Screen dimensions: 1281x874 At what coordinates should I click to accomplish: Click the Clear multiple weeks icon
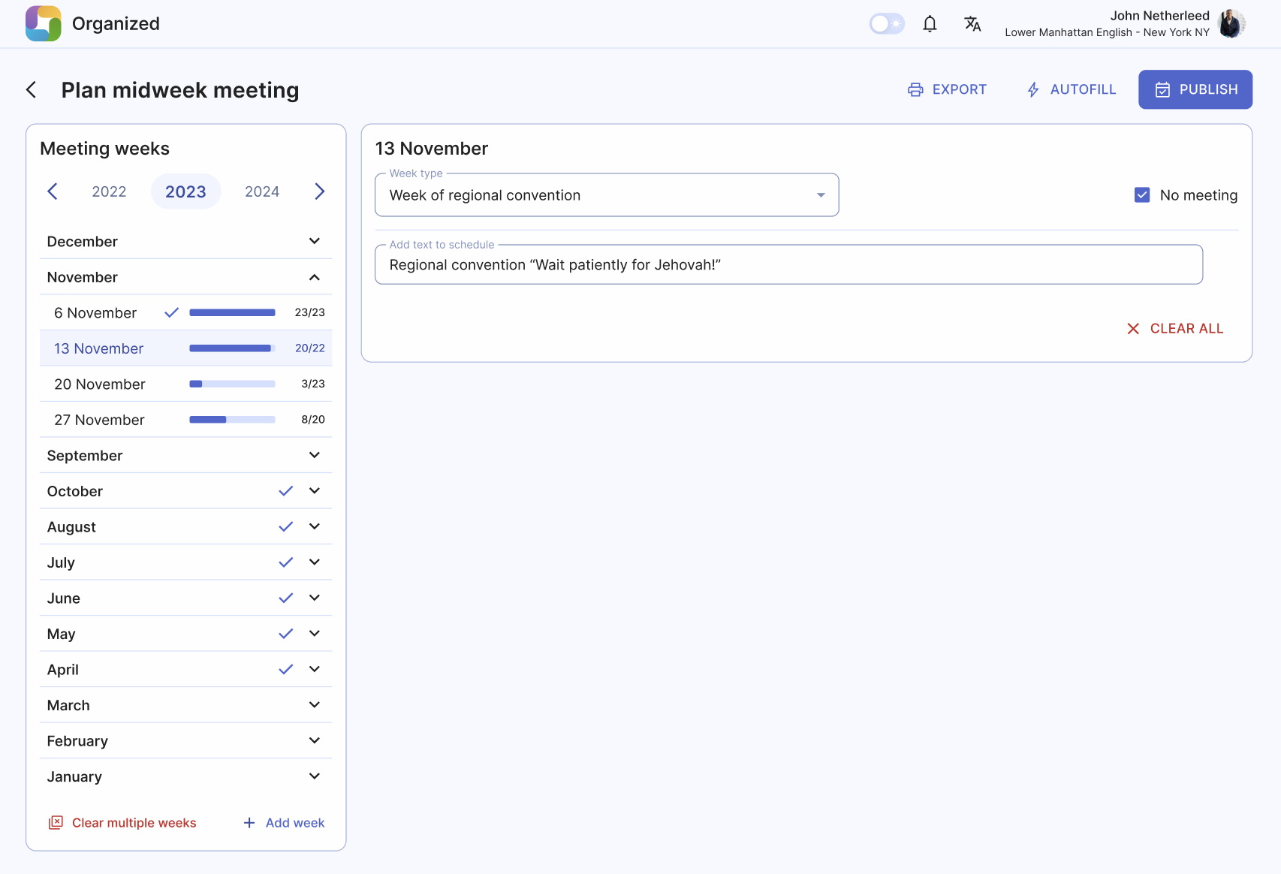pyautogui.click(x=56, y=822)
